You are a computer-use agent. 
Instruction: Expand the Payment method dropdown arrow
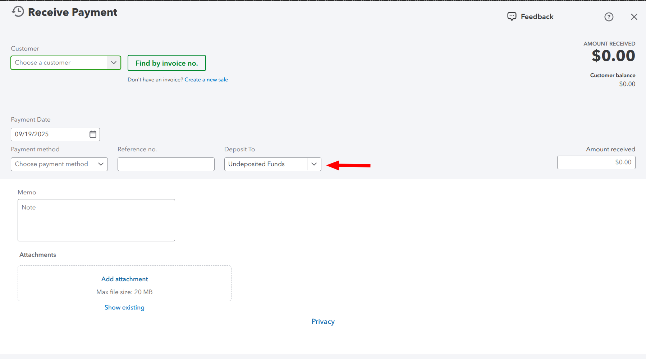pyautogui.click(x=101, y=164)
